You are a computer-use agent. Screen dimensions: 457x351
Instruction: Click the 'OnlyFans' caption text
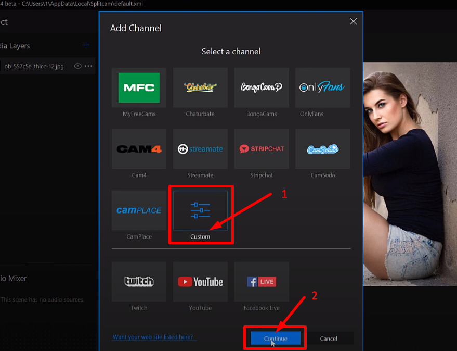[x=311, y=114]
